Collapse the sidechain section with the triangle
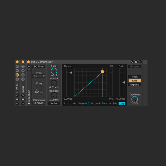Viewport: 166px width, 166px height. pyautogui.click(x=29, y=66)
